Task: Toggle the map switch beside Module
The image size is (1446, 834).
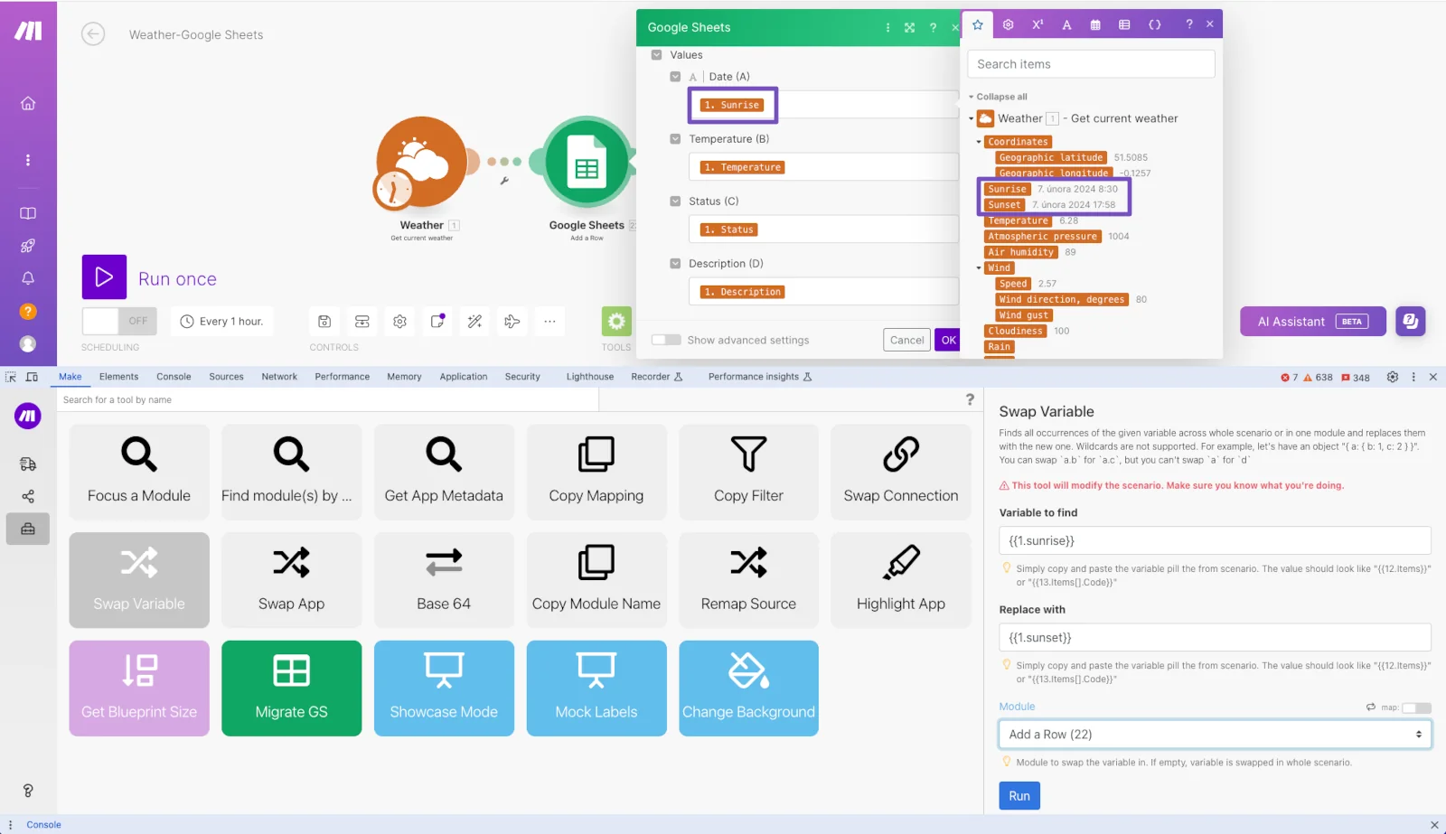Action: click(x=1416, y=707)
